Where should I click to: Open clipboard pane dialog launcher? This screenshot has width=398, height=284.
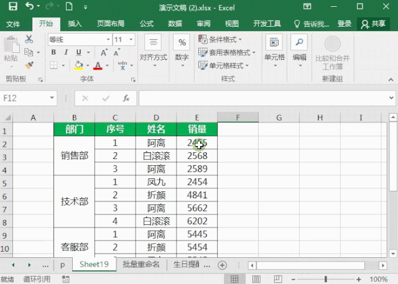point(40,80)
